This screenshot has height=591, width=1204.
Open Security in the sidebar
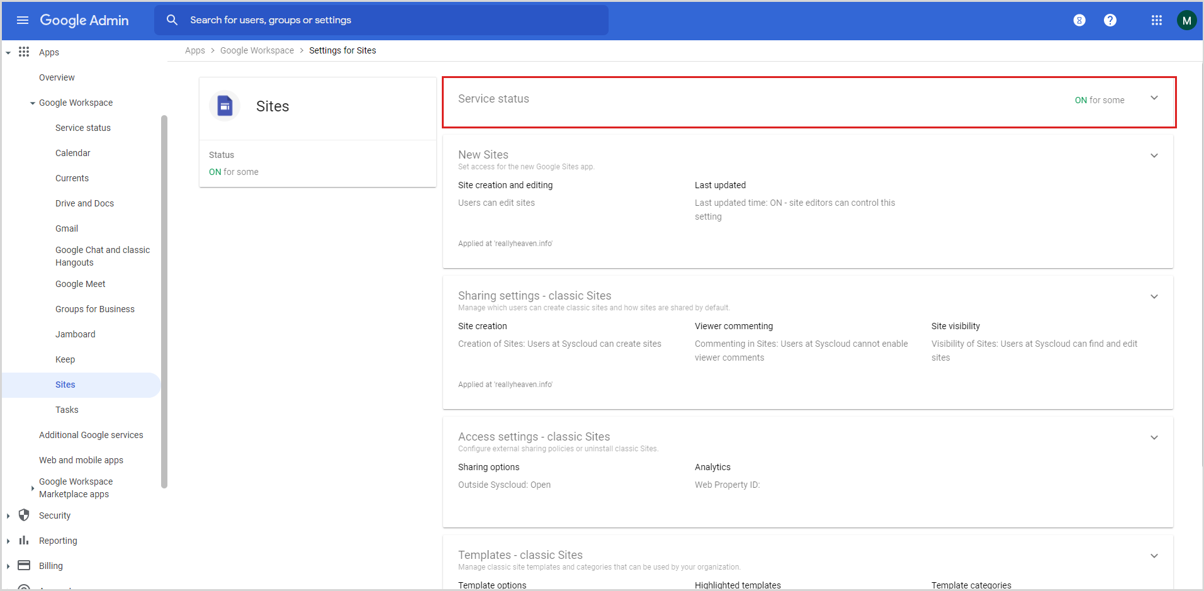[x=55, y=515]
